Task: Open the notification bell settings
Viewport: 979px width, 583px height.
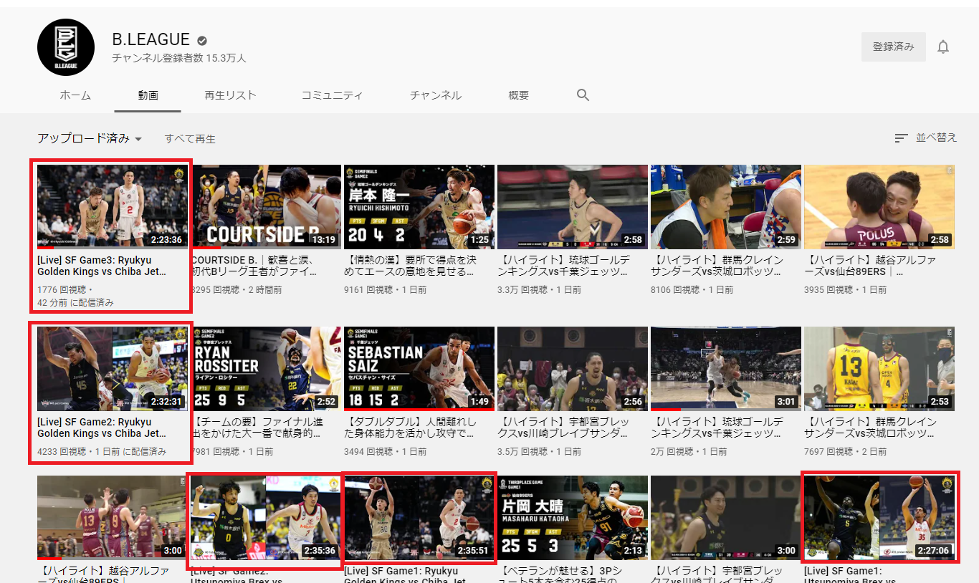Action: click(x=943, y=47)
